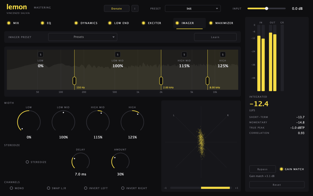Screen dimensions: 313x196
Task: Click the Stereoize DELAY knob
Action: [81, 162]
